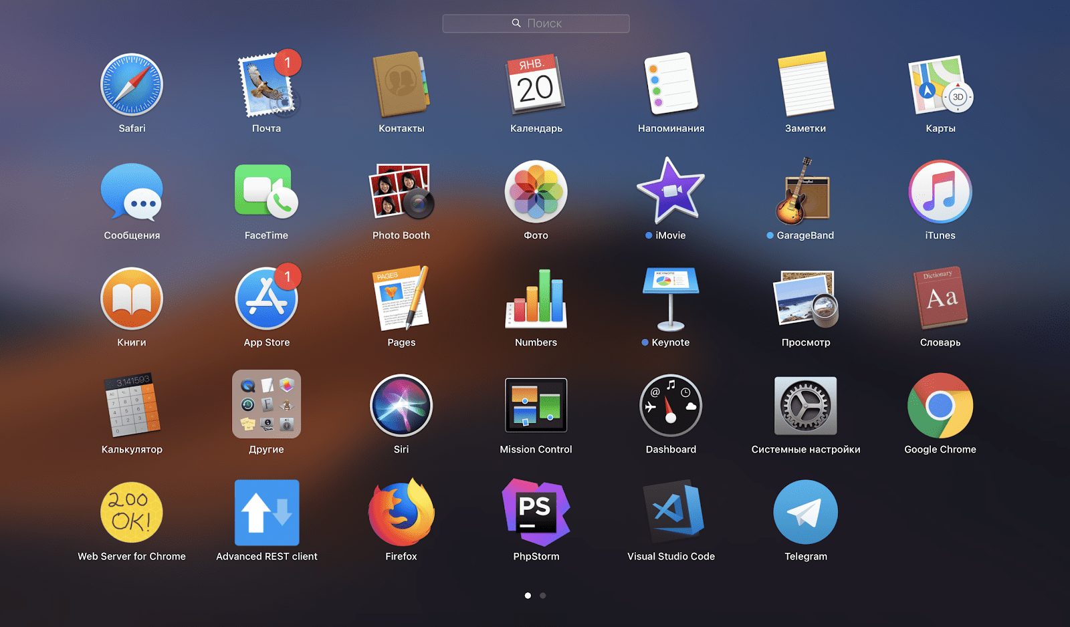Image resolution: width=1070 pixels, height=627 pixels.
Task: Launch the Firefox browser
Action: (x=401, y=513)
